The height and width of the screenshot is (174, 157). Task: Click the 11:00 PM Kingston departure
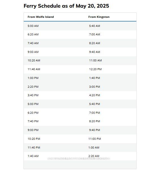click(x=95, y=139)
